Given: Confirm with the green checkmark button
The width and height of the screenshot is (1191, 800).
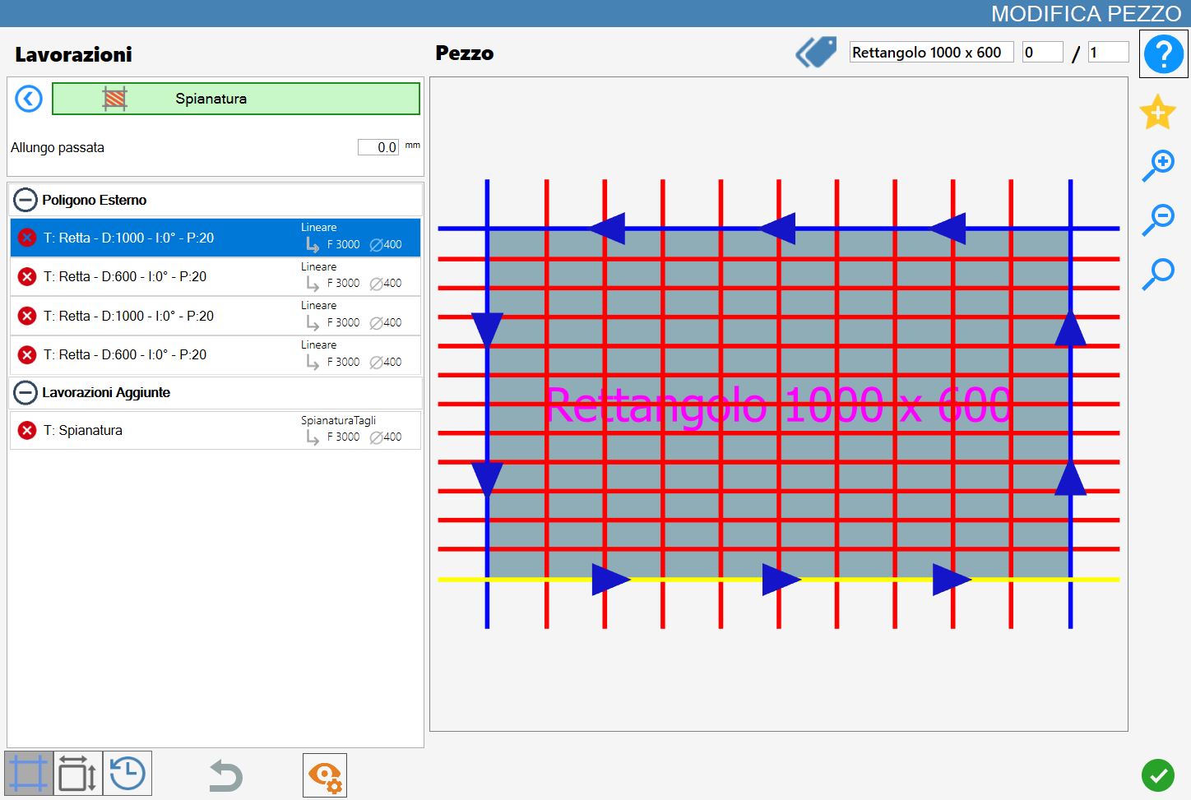Looking at the screenshot, I should [1158, 775].
